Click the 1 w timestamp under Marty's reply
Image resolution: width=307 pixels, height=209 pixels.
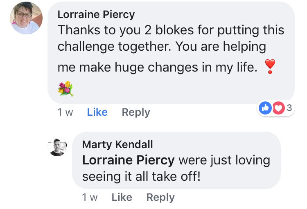point(90,198)
